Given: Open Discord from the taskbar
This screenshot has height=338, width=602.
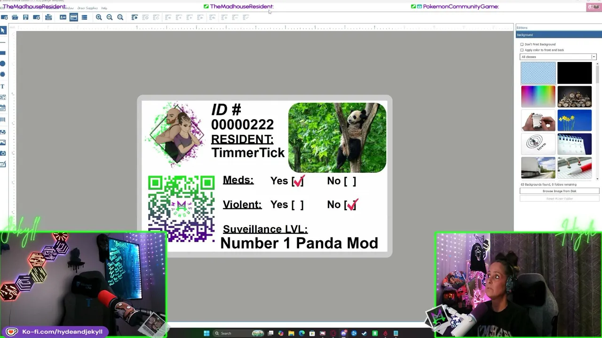Looking at the screenshot, I should coord(344,333).
